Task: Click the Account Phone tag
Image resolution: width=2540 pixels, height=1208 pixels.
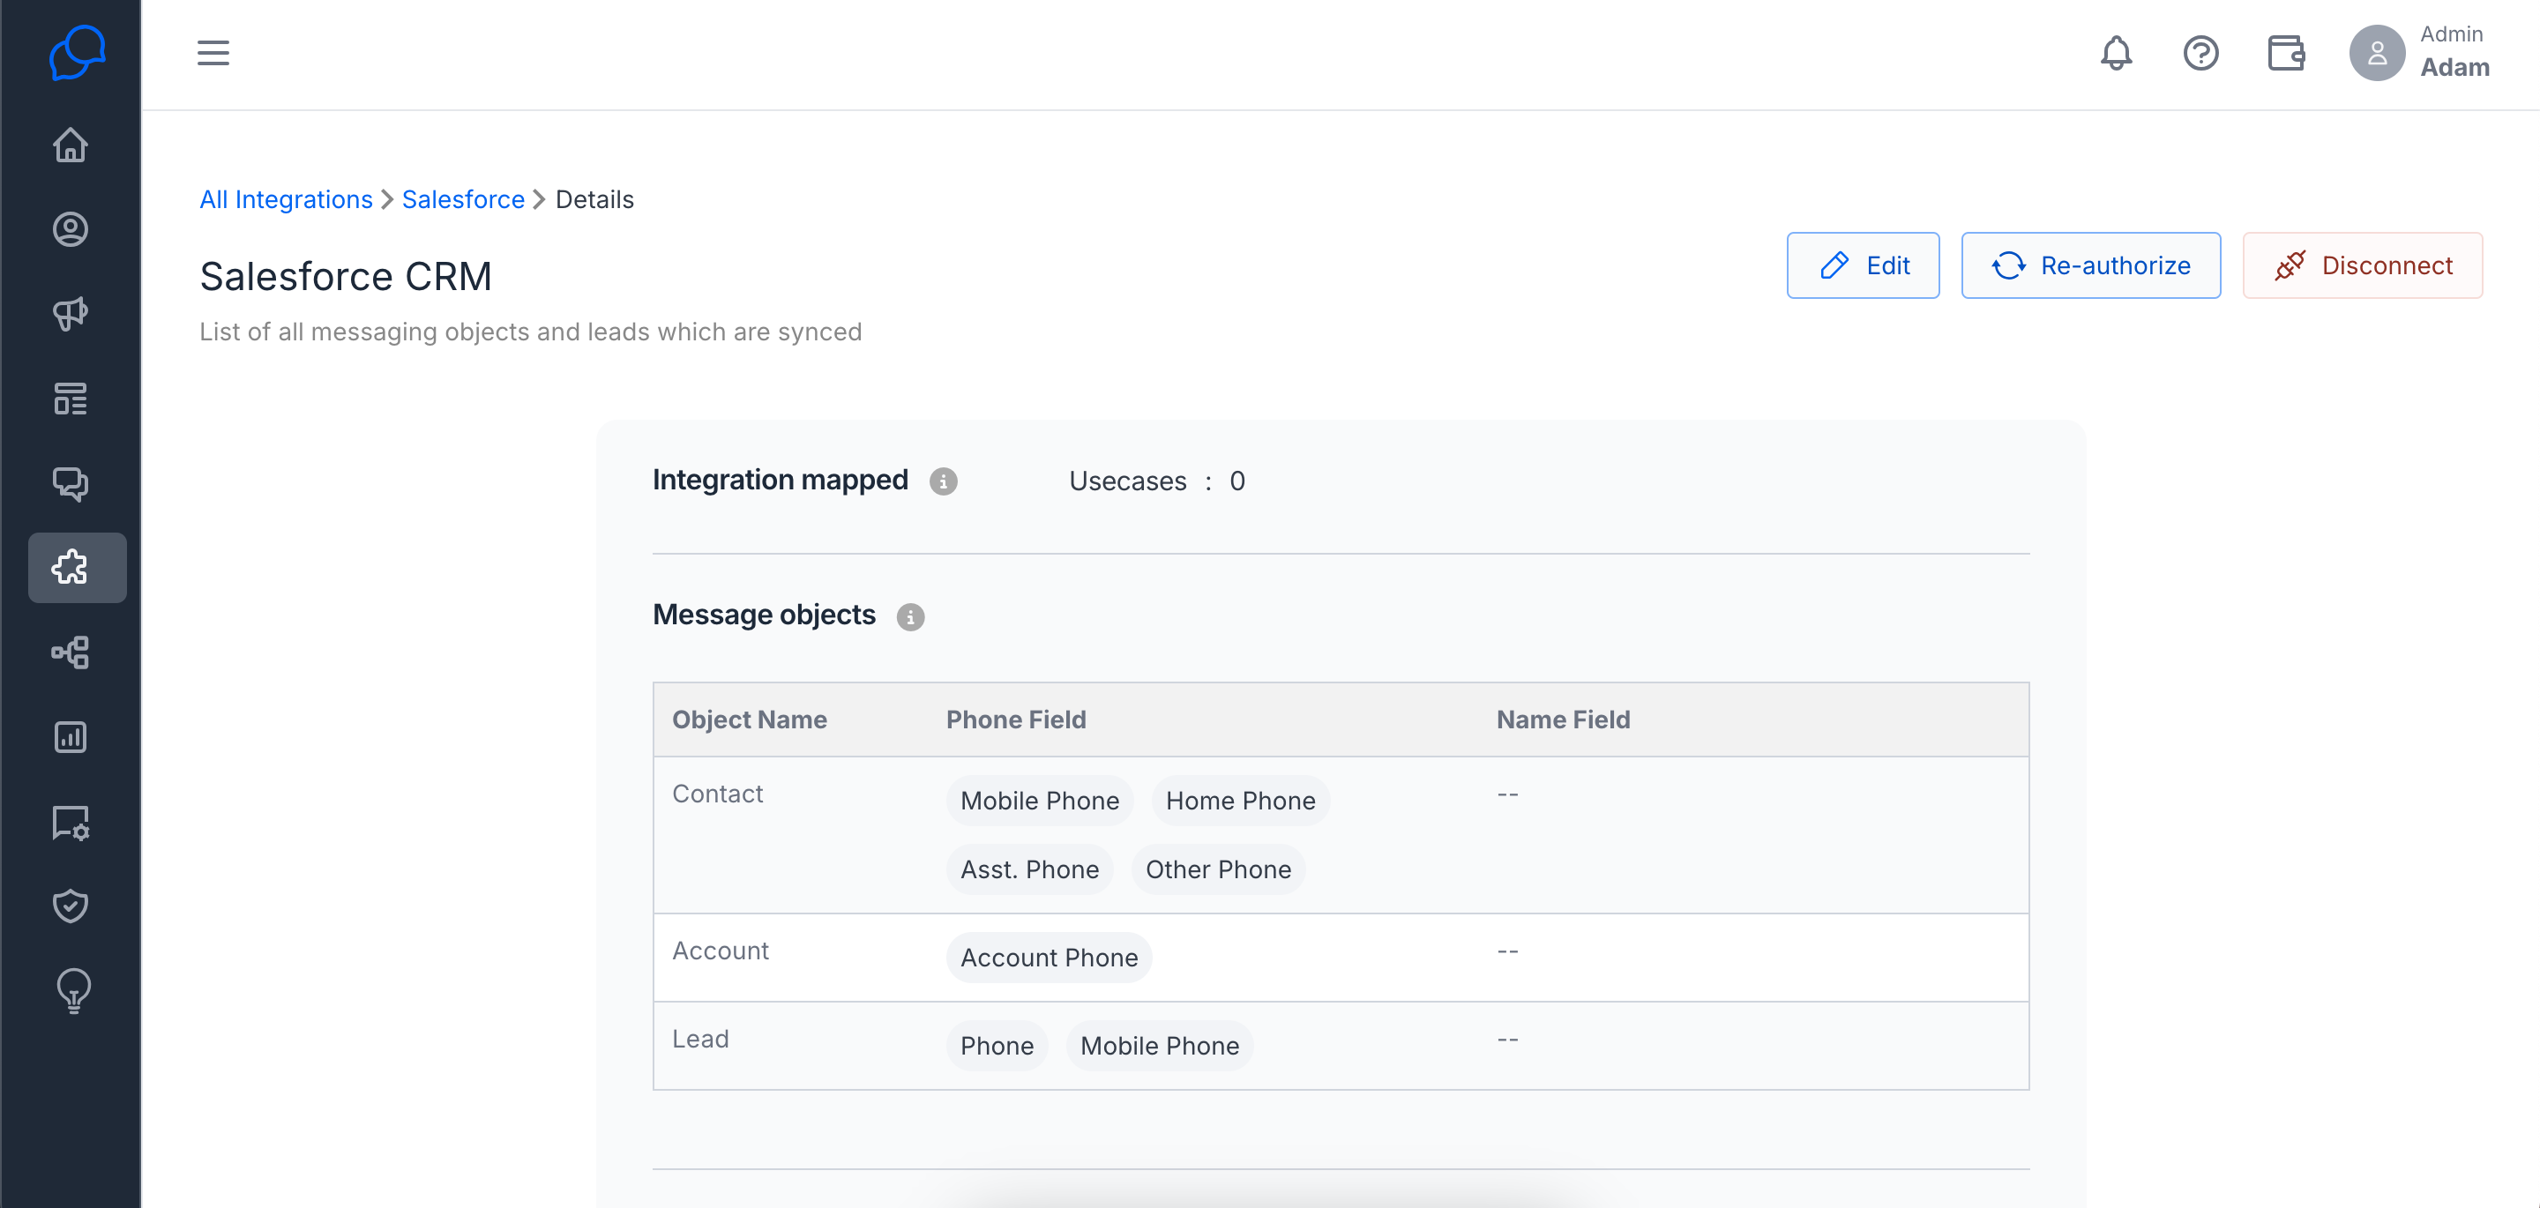Action: (1050, 958)
